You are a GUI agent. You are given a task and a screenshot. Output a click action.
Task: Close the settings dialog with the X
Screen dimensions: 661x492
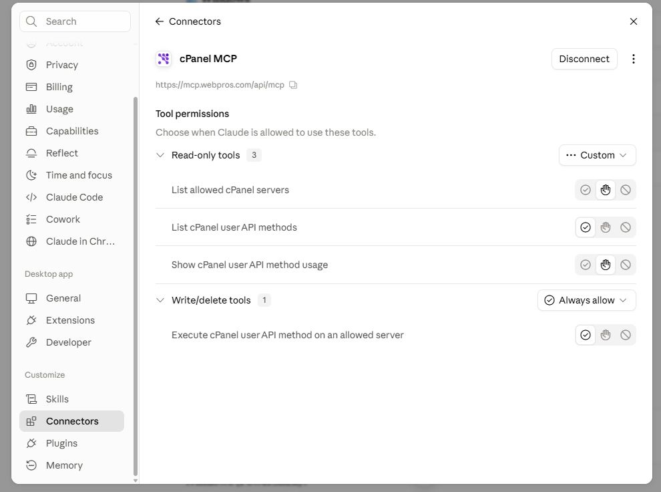coord(633,21)
